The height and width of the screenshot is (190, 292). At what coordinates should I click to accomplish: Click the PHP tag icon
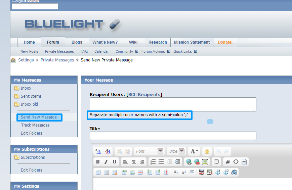(x=244, y=162)
